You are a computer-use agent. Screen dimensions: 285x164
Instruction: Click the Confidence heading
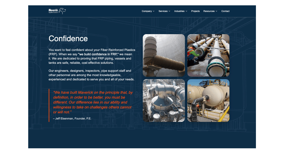coord(68,38)
